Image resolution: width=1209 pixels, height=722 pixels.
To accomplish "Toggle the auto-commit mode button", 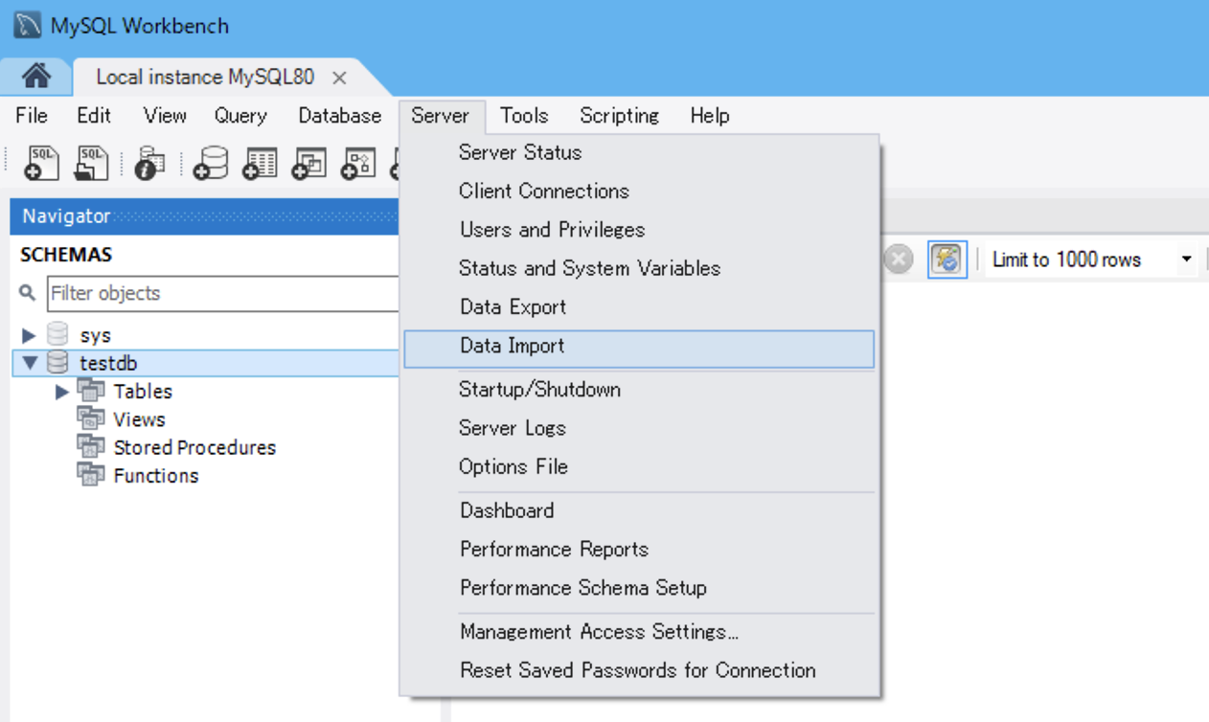I will 947,259.
